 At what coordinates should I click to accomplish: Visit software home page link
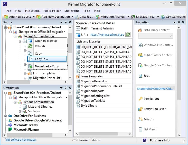21,140
